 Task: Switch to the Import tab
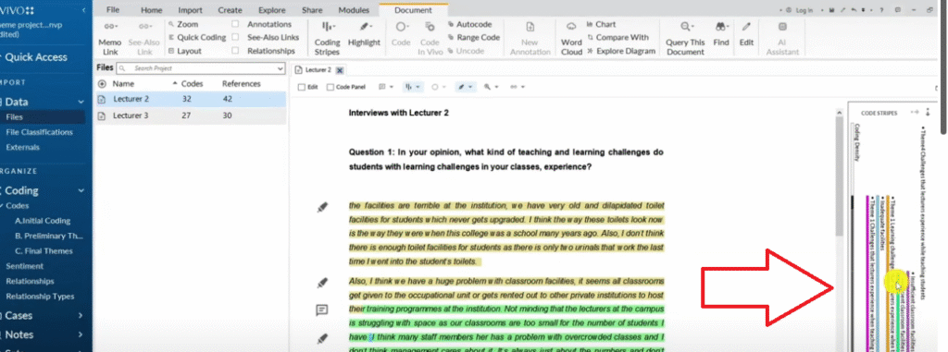coord(190,10)
